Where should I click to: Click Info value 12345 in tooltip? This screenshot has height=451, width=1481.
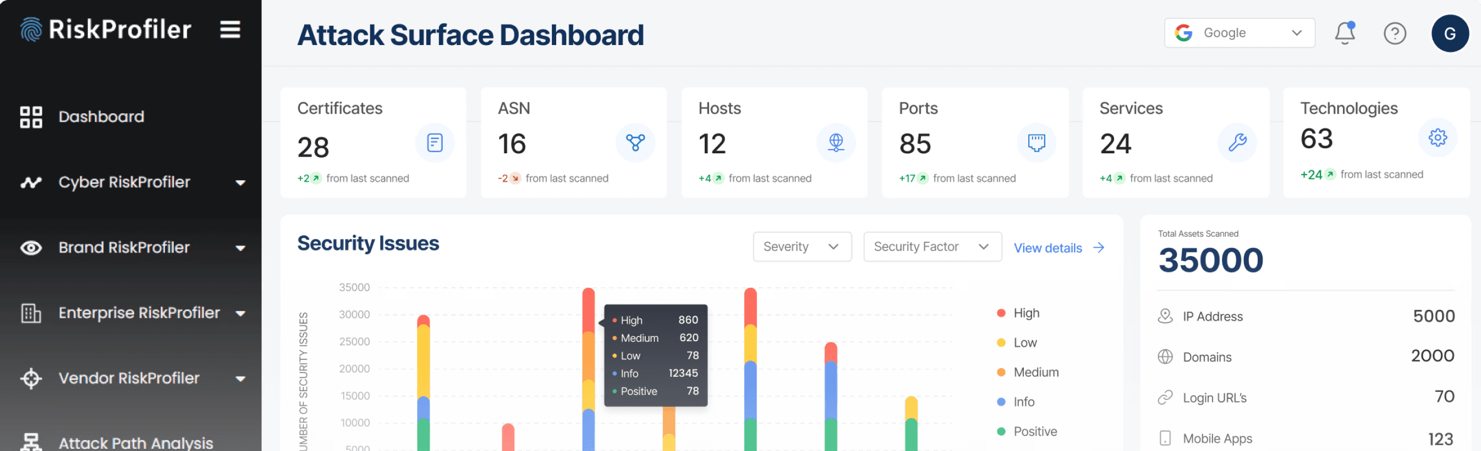683,374
